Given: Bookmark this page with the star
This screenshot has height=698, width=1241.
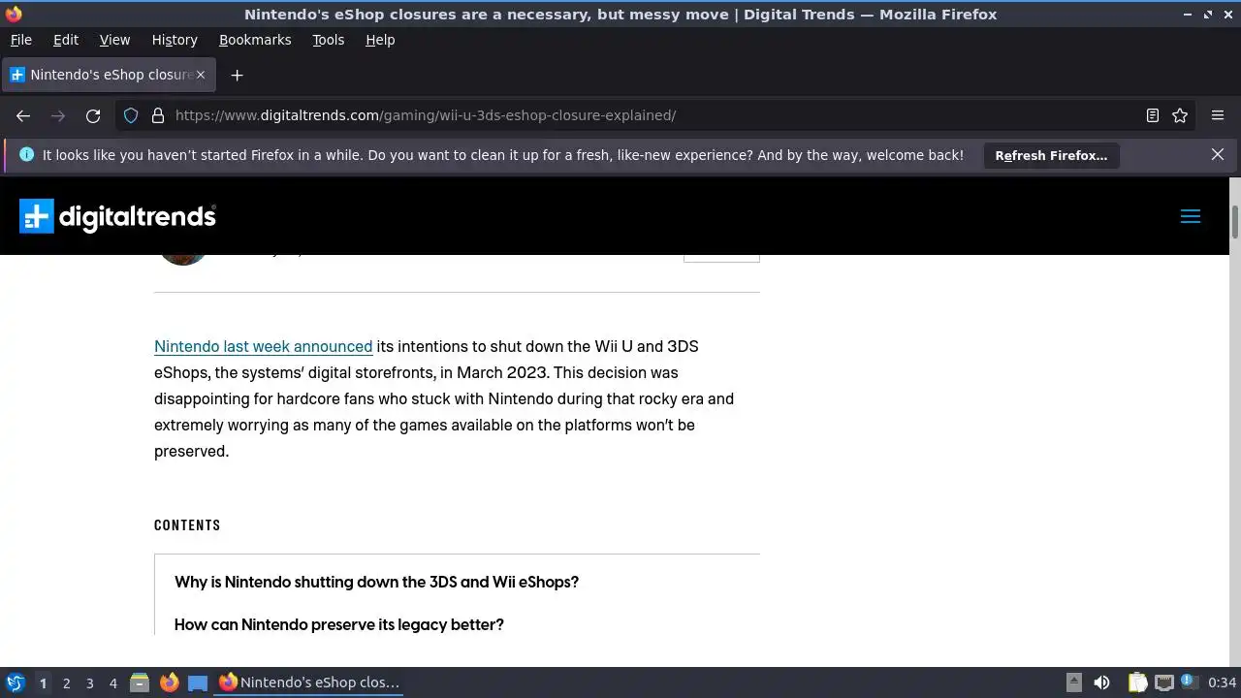Looking at the screenshot, I should (x=1180, y=115).
